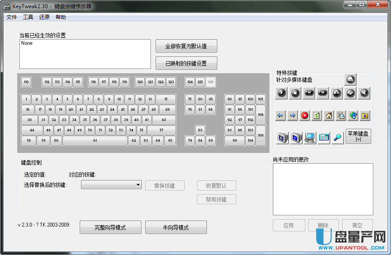Image resolution: width=391 pixels, height=255 pixels.
Task: Click the sleep moon monitor key icon
Action: point(282,137)
